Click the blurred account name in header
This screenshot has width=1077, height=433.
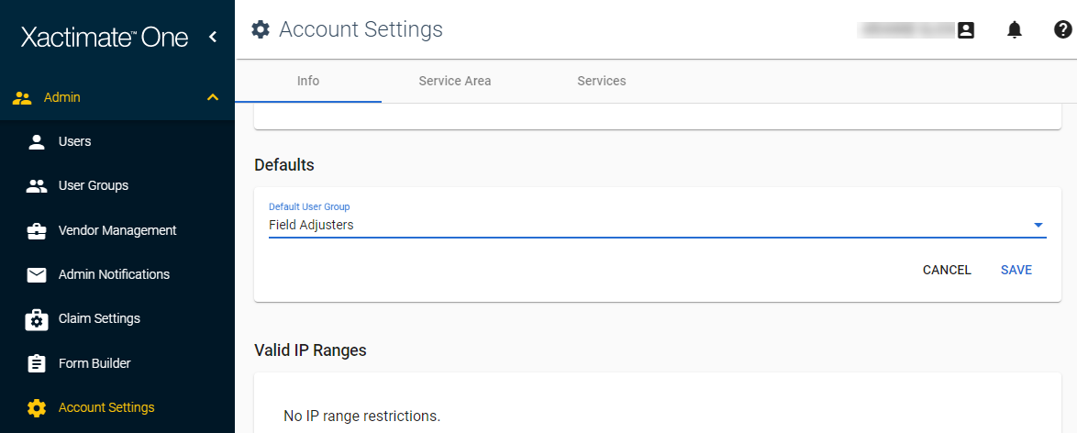(x=906, y=29)
